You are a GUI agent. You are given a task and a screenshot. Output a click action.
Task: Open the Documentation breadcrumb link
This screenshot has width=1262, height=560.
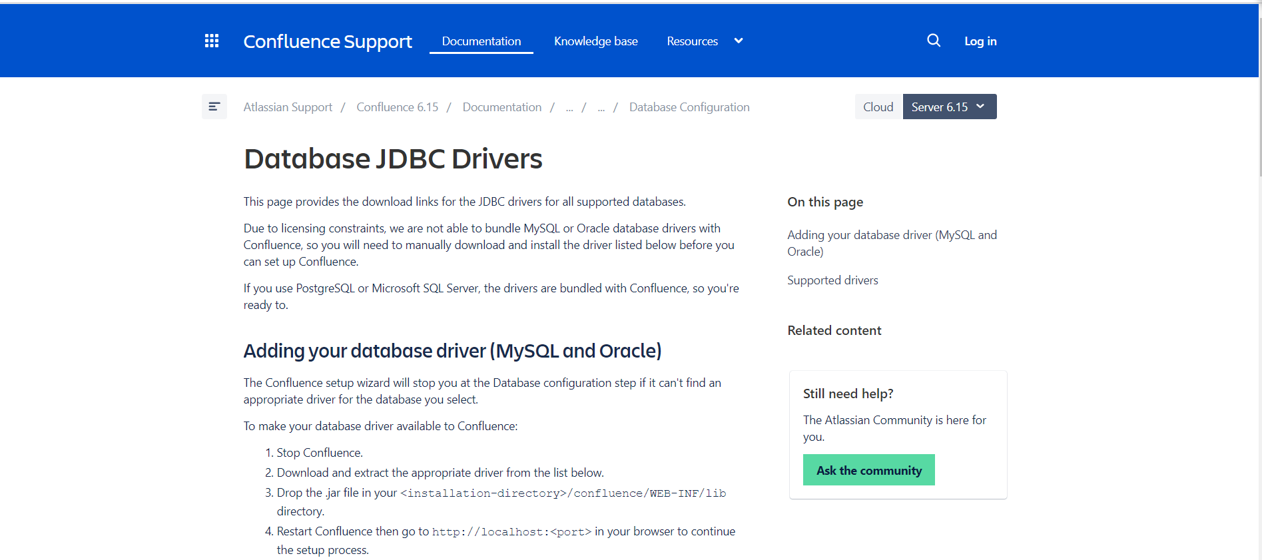click(502, 107)
